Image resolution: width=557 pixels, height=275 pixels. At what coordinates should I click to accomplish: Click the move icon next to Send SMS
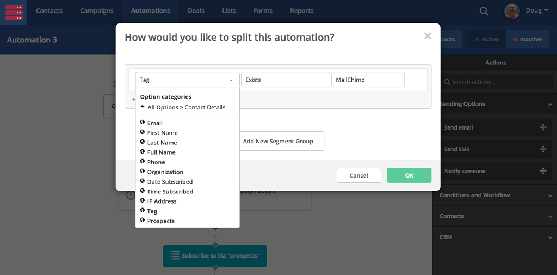[542, 149]
